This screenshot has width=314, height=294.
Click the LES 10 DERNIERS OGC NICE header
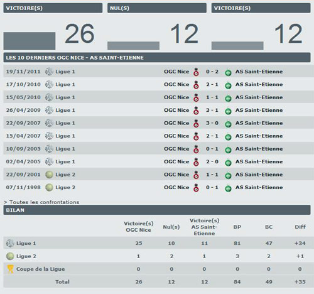click(x=157, y=58)
